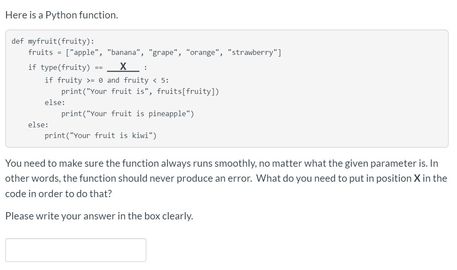Click the 'if fruity >= 0' condition line
This screenshot has width=457, height=270.
(107, 80)
